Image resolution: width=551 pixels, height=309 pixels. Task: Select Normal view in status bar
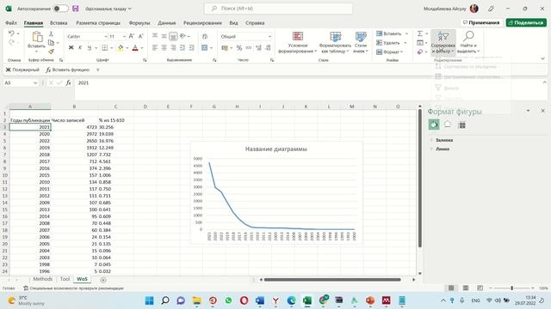tap(451, 288)
